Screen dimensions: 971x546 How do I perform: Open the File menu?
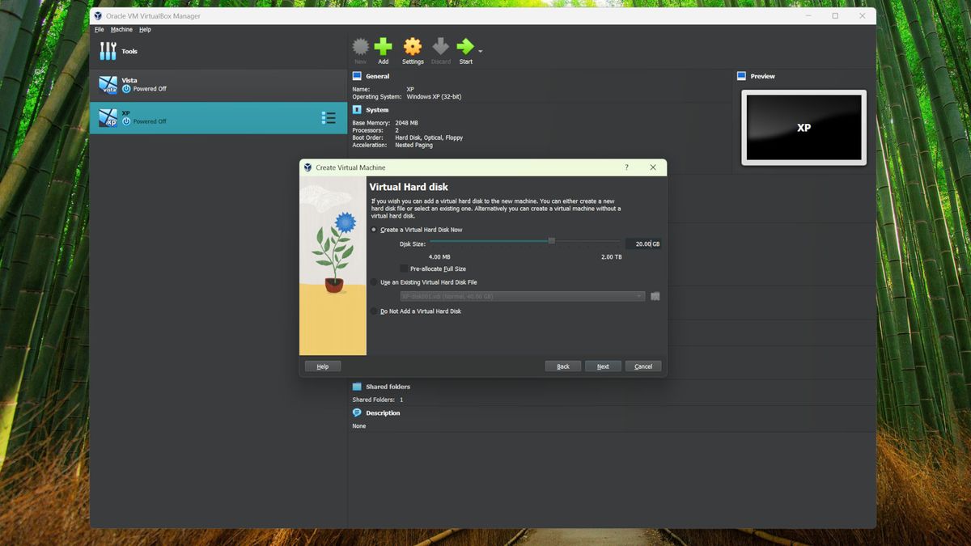click(99, 29)
